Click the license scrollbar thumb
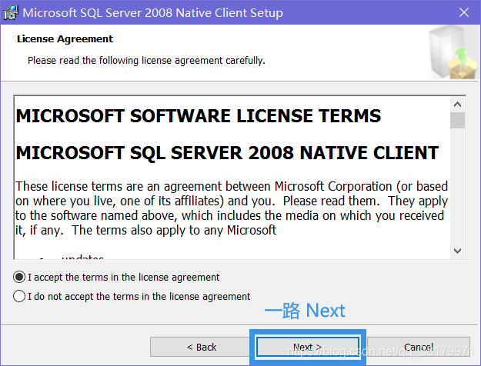 click(x=458, y=121)
